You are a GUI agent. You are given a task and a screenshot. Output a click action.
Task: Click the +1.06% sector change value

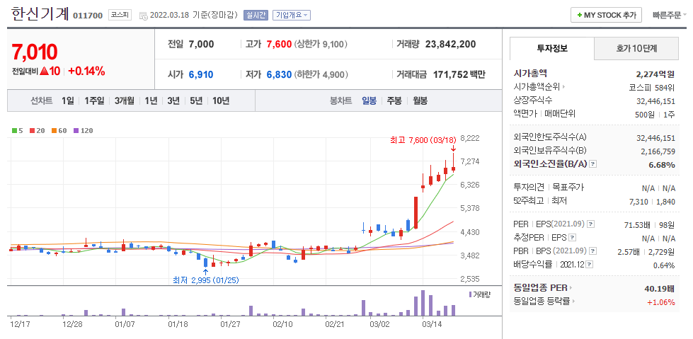click(660, 302)
